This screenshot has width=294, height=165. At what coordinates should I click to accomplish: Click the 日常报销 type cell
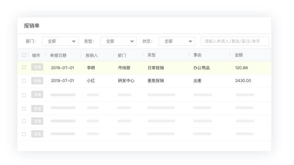pos(156,68)
